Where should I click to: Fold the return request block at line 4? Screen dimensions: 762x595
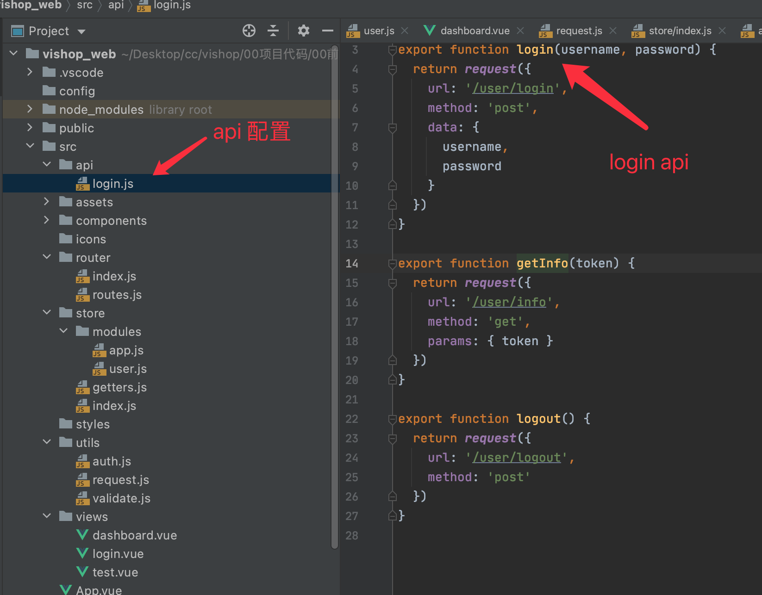[393, 69]
